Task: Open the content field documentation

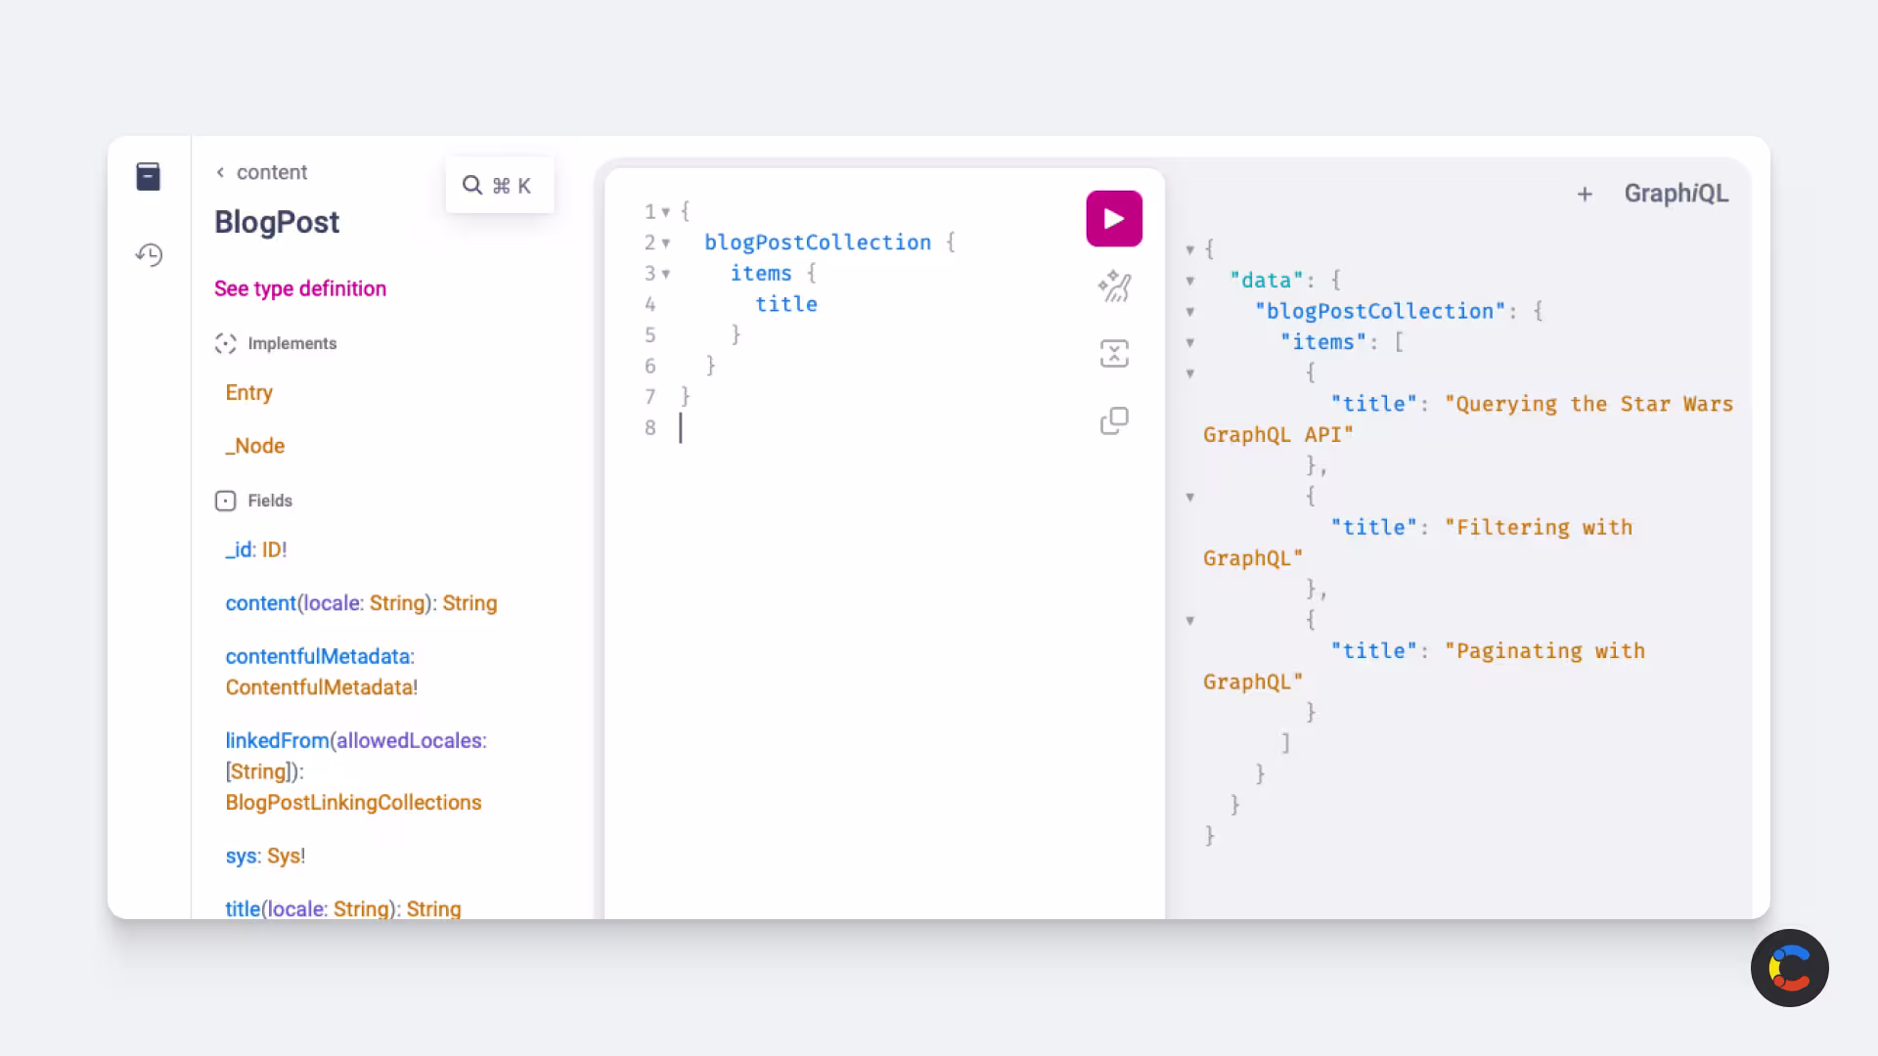Action: tap(260, 603)
